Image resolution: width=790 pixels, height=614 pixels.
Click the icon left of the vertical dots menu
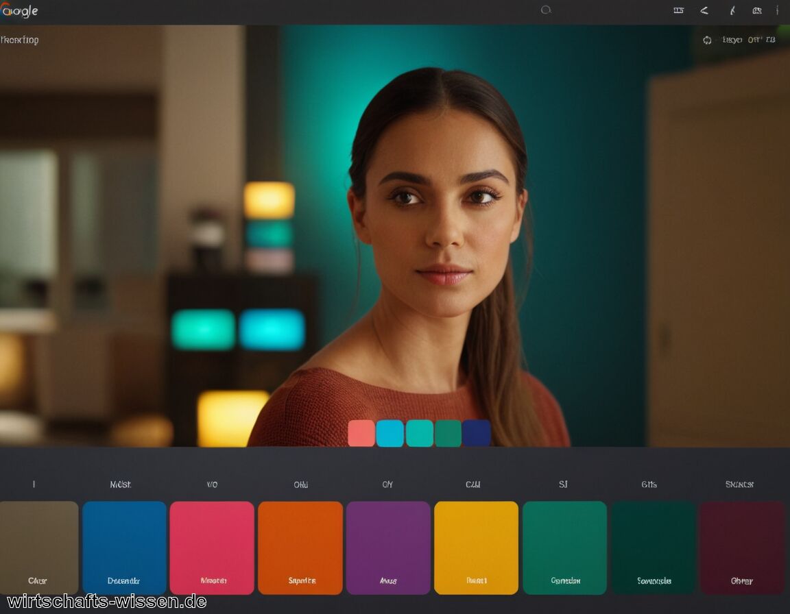757,10
